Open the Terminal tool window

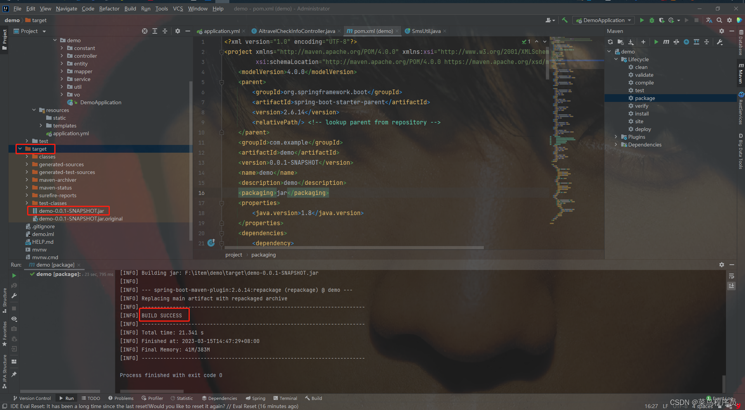pos(285,398)
